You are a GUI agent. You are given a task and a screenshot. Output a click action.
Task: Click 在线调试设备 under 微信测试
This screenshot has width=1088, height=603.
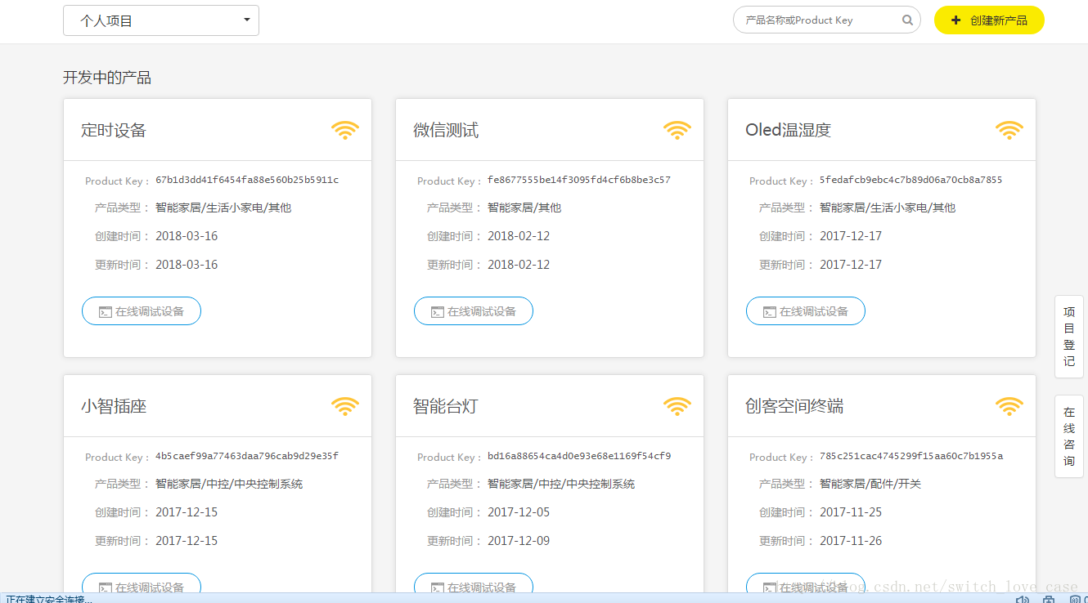pos(473,310)
